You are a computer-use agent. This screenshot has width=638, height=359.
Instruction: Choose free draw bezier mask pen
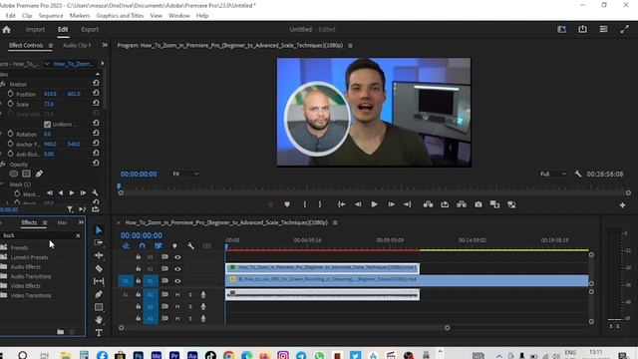pos(39,174)
